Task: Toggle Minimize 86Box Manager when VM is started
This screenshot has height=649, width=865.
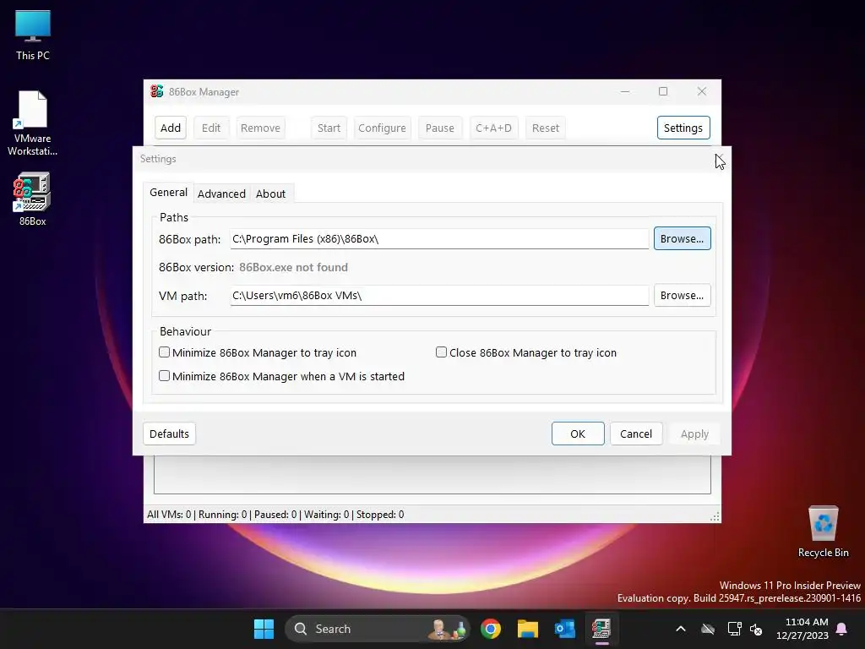Action: coord(165,376)
